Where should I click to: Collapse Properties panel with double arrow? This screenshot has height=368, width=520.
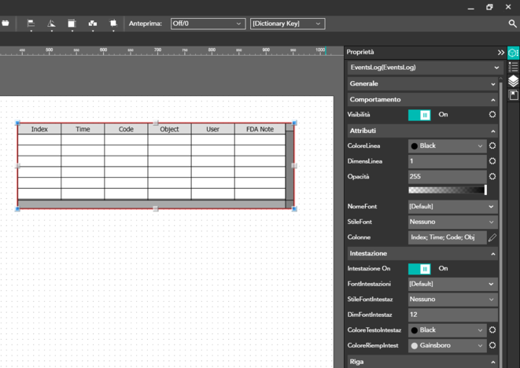[500, 53]
